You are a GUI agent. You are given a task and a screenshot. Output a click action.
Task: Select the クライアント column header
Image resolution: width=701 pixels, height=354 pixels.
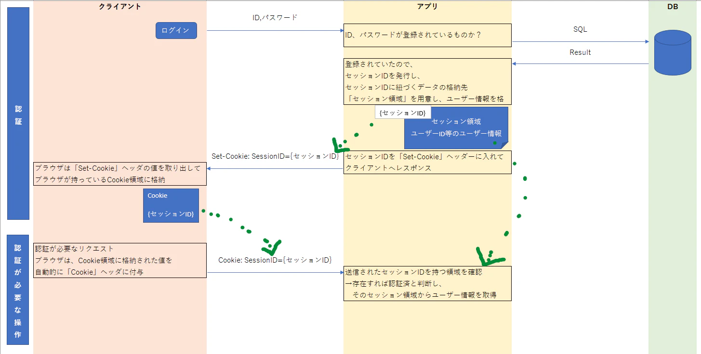tap(120, 7)
